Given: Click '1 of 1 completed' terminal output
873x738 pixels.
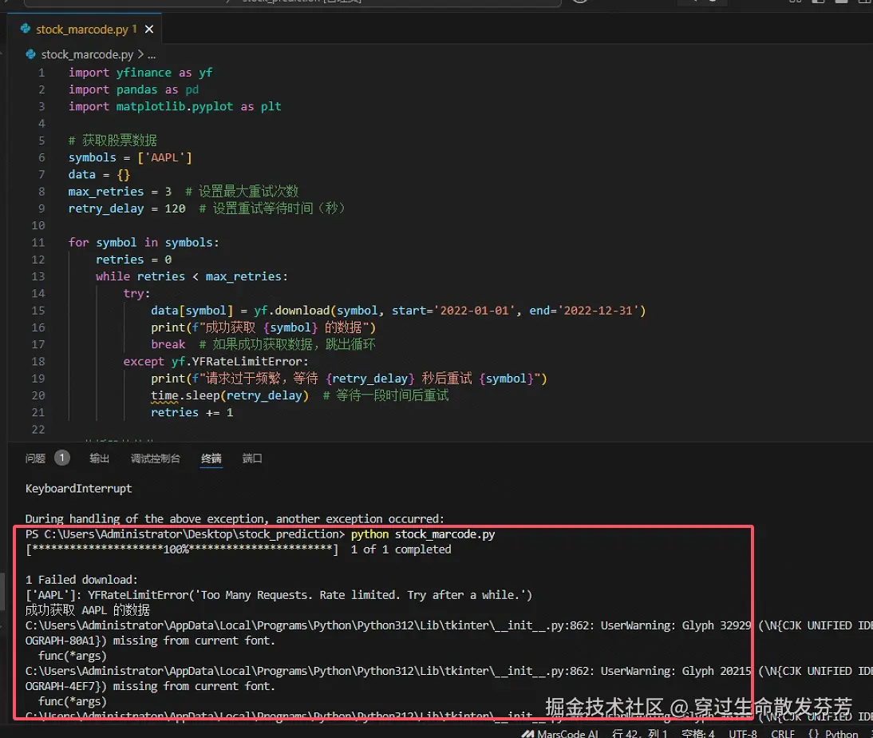Looking at the screenshot, I should [x=401, y=549].
